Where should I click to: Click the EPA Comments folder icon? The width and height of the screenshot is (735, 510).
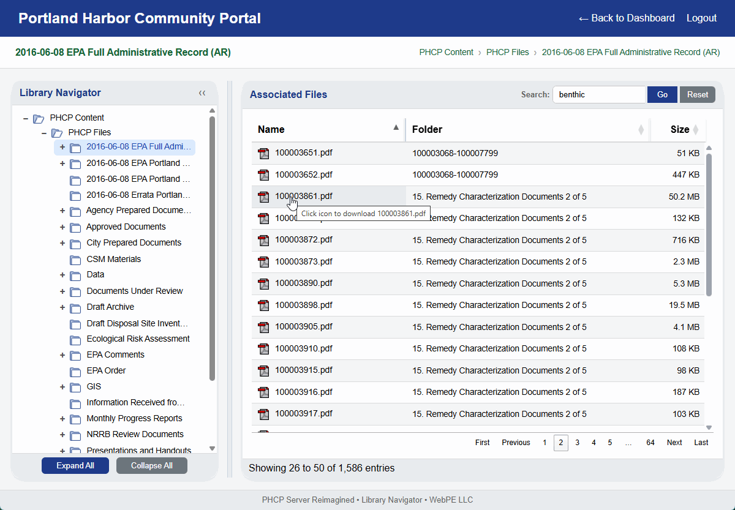(75, 355)
